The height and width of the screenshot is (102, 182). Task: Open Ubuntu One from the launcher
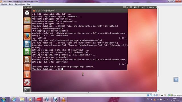click(27, 75)
